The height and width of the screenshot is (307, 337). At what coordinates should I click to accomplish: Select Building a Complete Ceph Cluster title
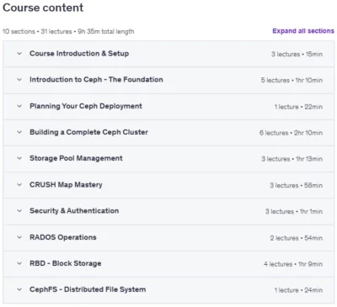pos(88,132)
